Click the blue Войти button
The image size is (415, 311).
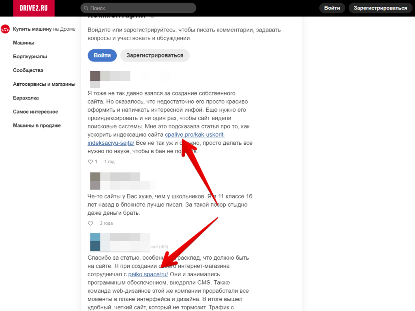[102, 55]
